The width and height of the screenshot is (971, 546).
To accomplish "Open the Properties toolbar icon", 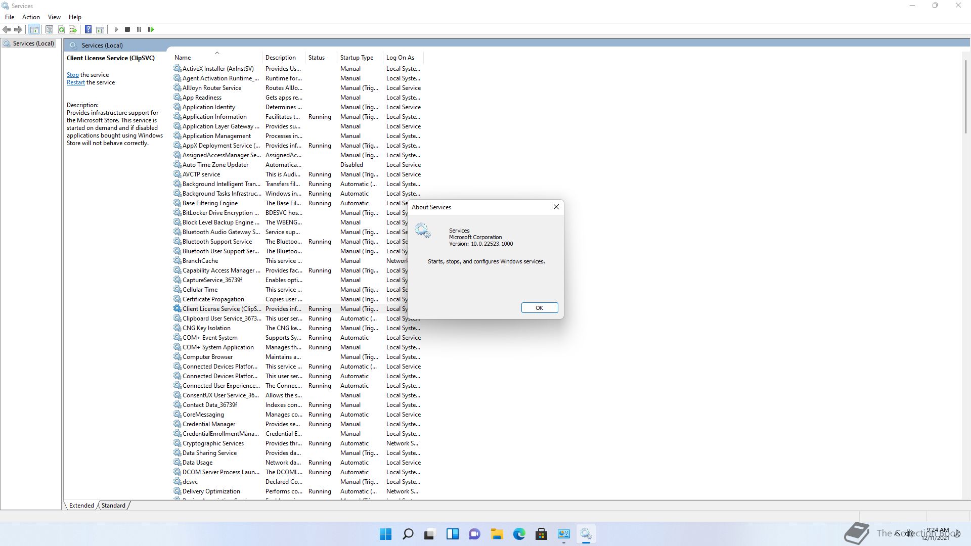I will [49, 29].
